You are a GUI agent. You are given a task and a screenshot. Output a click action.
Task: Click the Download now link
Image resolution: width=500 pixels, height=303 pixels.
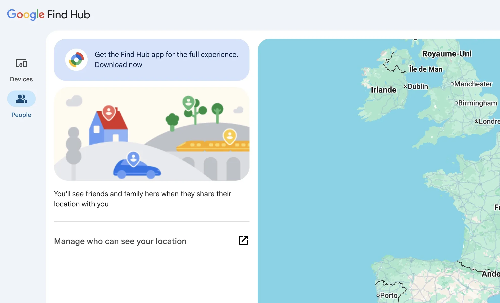[118, 65]
